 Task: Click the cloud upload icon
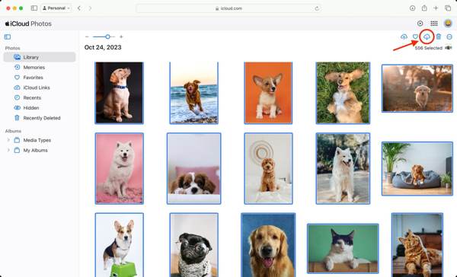coord(404,37)
